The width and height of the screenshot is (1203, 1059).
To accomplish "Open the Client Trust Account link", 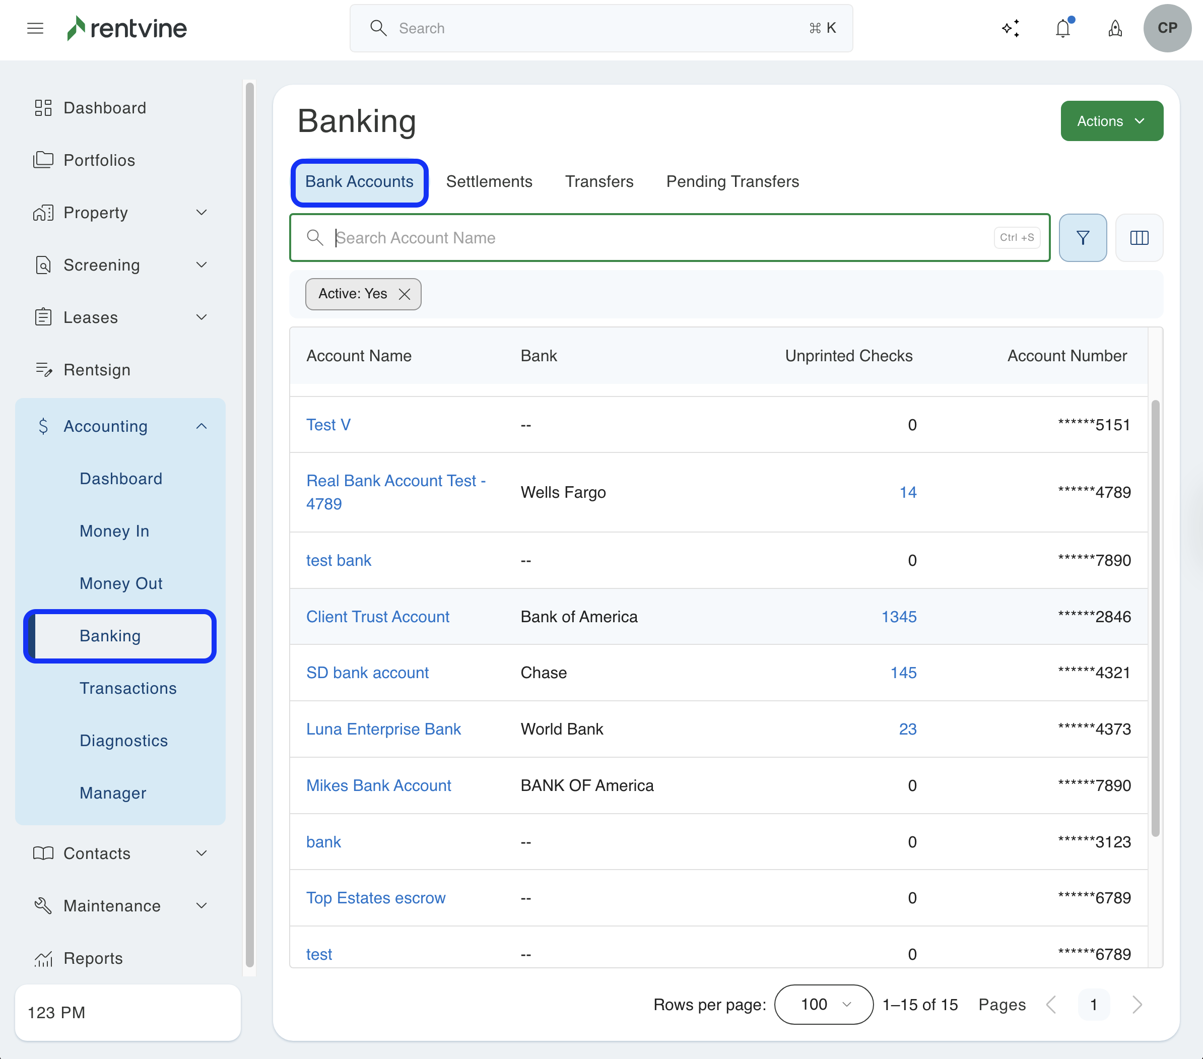I will point(377,616).
